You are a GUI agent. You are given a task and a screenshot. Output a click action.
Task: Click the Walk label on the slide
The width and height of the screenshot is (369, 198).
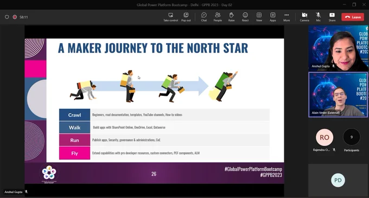click(x=74, y=128)
